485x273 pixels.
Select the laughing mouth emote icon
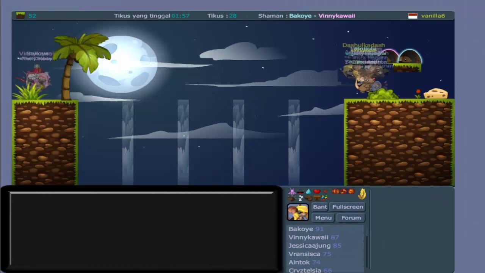pyautogui.click(x=300, y=192)
